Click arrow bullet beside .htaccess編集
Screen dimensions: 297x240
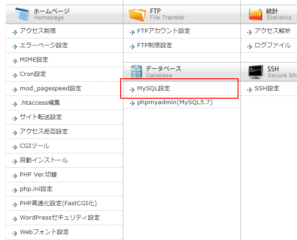tap(14, 104)
